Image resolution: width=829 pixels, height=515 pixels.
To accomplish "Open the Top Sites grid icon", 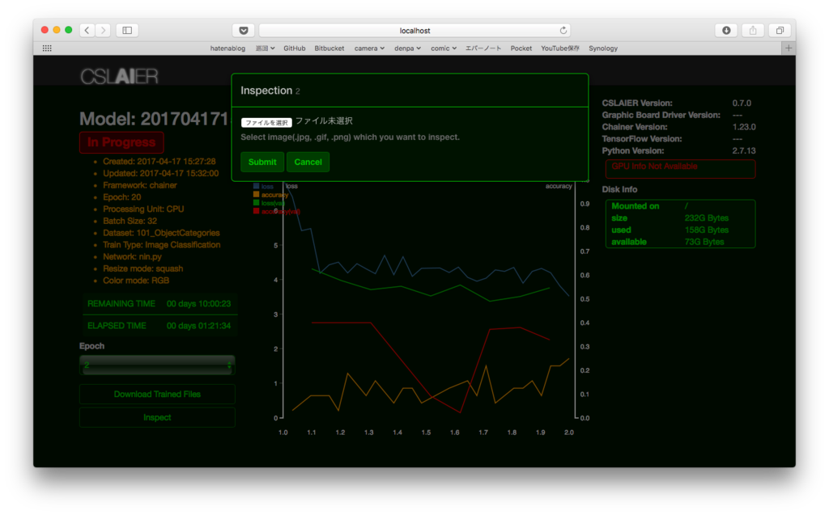I will point(47,48).
